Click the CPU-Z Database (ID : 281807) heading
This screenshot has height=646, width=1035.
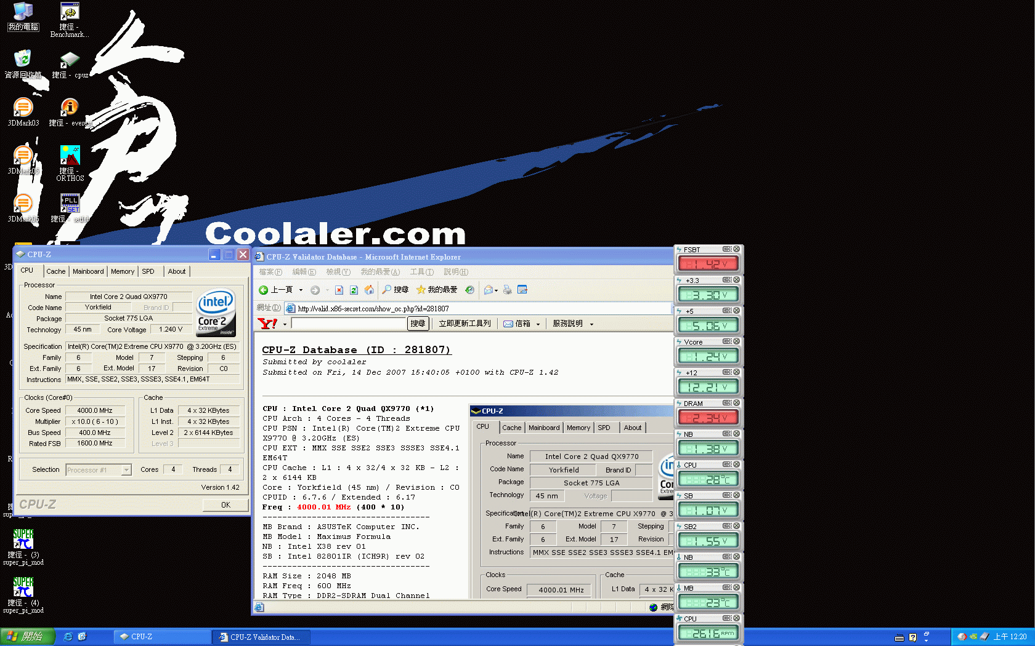point(356,350)
